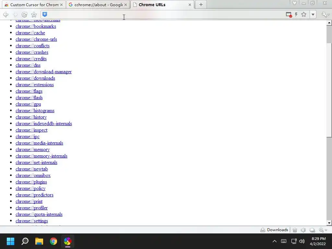Click the forward navigation arrow
Screen dimensions: 332x249
click(15, 14)
